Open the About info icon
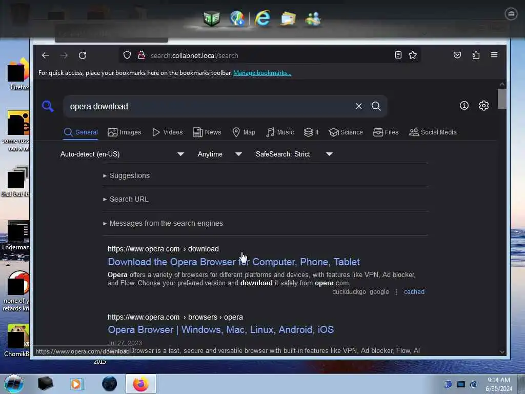Image resolution: width=525 pixels, height=394 pixels. [464, 106]
